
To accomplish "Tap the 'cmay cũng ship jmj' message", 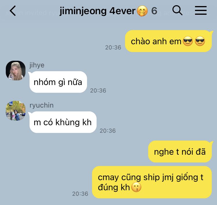I will pos(152,182).
